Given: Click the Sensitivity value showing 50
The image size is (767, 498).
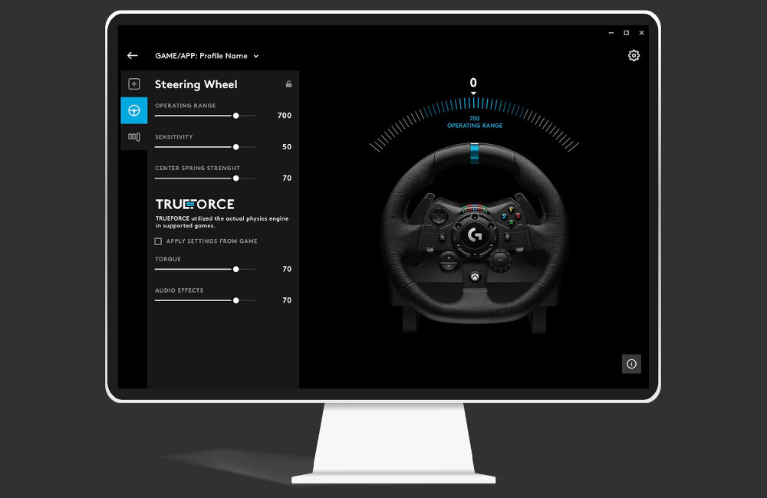Looking at the screenshot, I should [285, 147].
